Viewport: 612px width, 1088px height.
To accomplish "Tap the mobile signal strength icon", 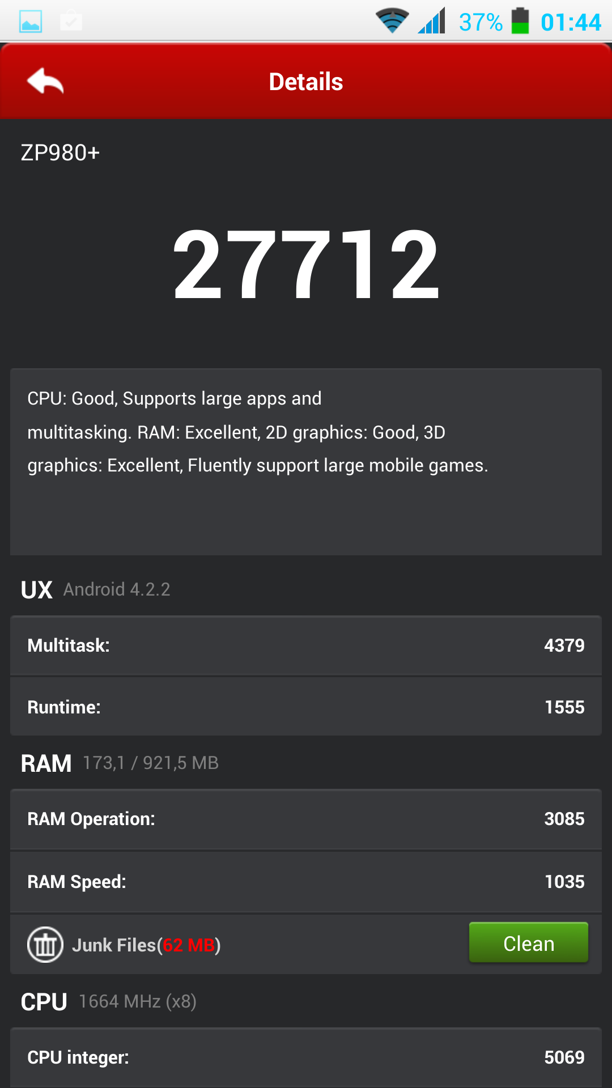I will click(x=432, y=21).
